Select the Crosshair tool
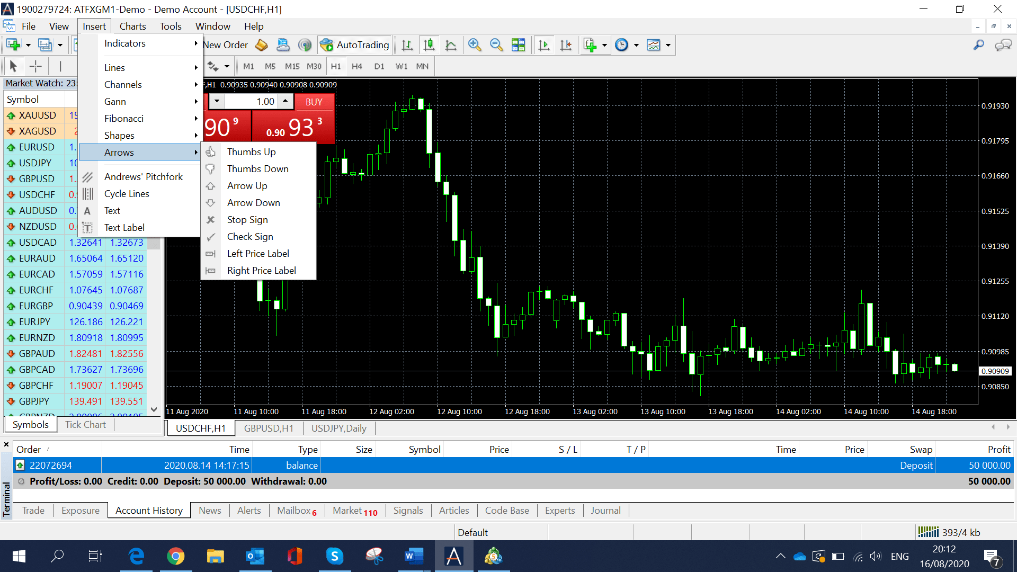The height and width of the screenshot is (572, 1017). click(x=35, y=66)
